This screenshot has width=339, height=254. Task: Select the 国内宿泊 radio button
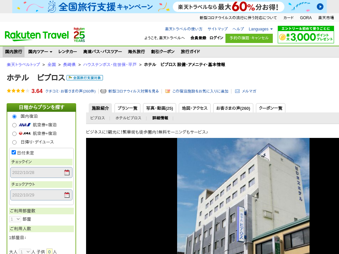(x=14, y=117)
